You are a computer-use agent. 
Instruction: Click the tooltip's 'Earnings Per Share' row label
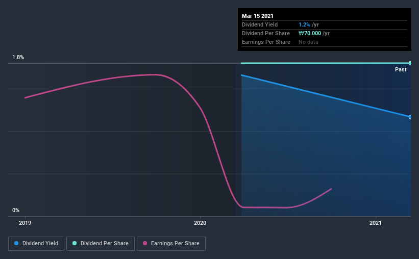click(x=266, y=42)
